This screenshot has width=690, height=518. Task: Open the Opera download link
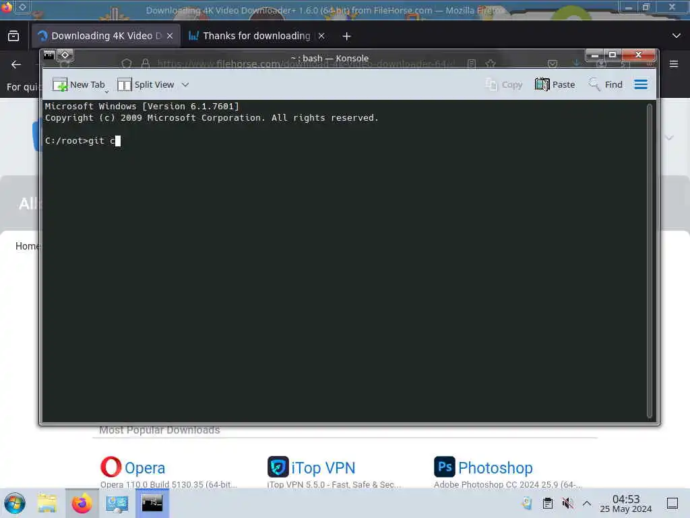145,468
